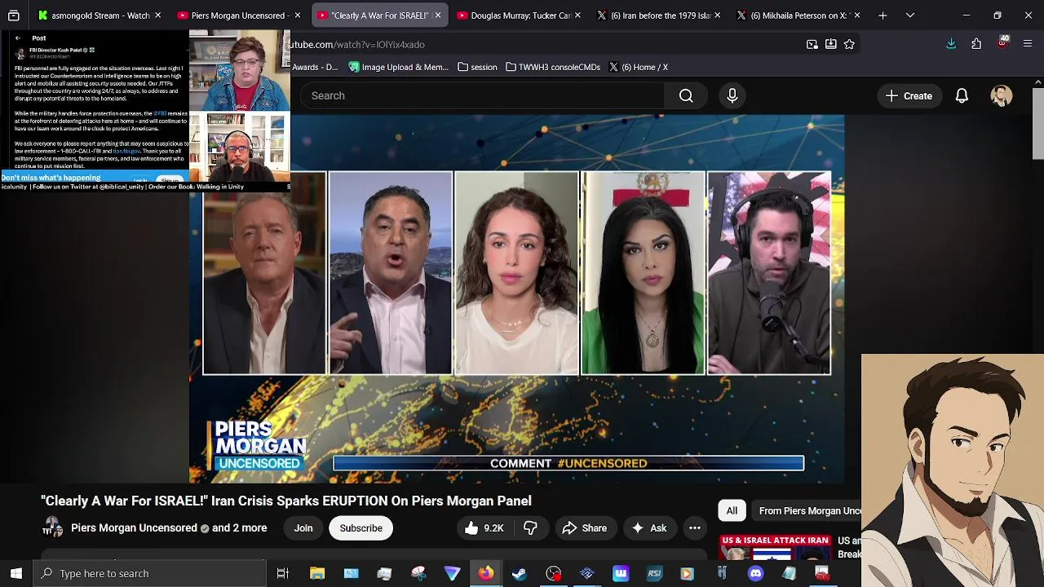Viewport: 1044px width, 587px height.
Task: Start voice search with microphone icon
Action: point(732,95)
